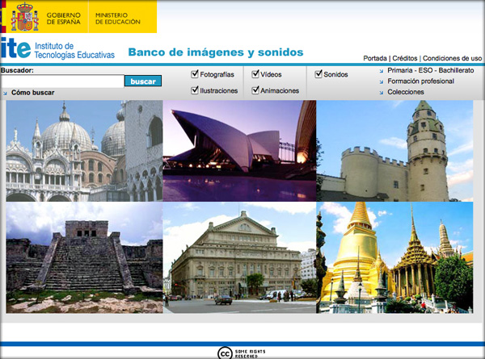This screenshot has width=485, height=359.
Task: Open Formación profesional section
Action: tap(420, 81)
